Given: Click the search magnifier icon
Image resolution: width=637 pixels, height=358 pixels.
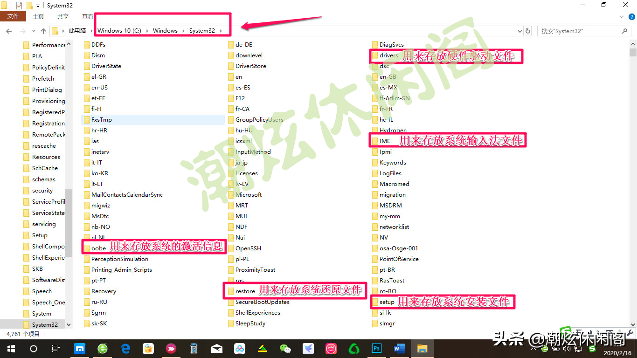Looking at the screenshot, I should point(625,31).
